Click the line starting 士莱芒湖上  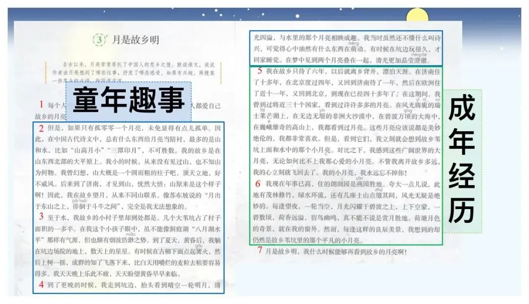(347, 117)
